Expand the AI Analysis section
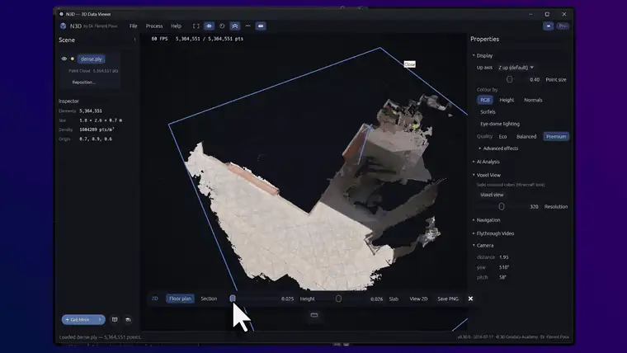The width and height of the screenshot is (627, 353). (x=486, y=162)
